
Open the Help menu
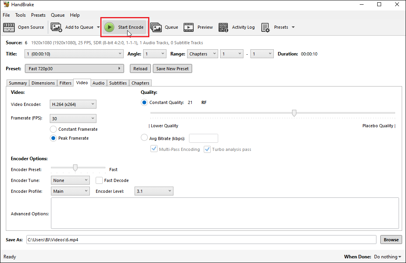coord(75,15)
